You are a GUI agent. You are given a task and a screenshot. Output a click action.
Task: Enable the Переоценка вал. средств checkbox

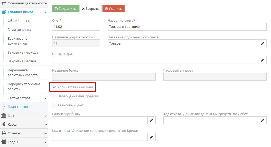54,96
